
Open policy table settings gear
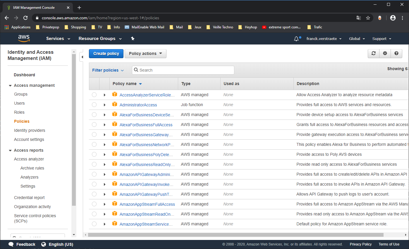tap(385, 53)
